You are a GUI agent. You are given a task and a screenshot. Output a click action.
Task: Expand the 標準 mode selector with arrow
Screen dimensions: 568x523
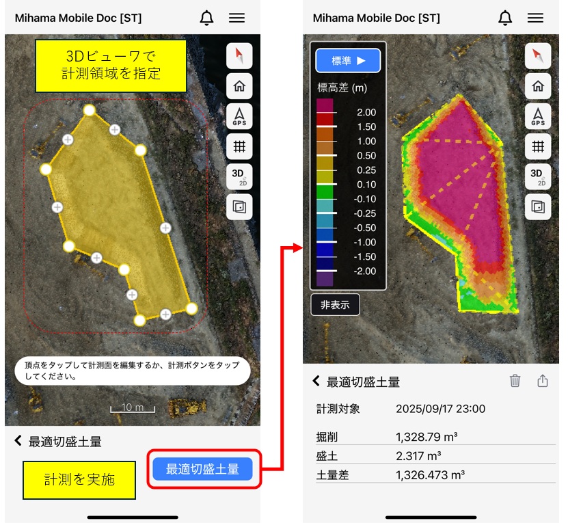(x=348, y=61)
